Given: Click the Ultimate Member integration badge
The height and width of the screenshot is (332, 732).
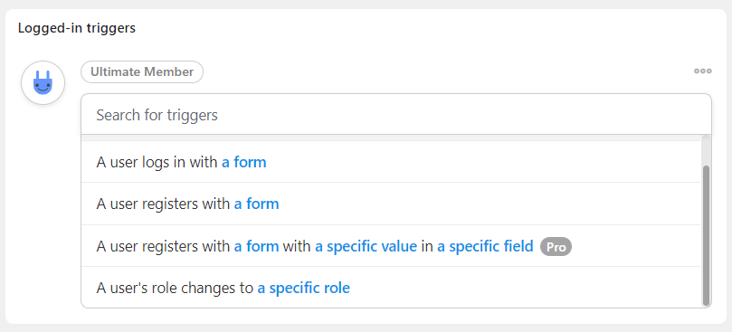Looking at the screenshot, I should (142, 71).
